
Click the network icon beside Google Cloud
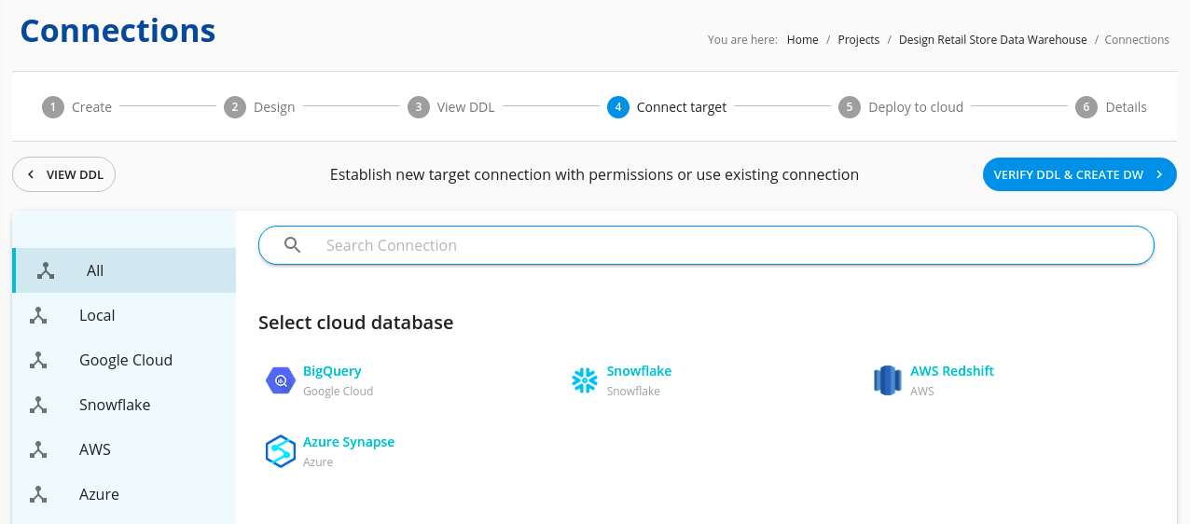point(38,360)
